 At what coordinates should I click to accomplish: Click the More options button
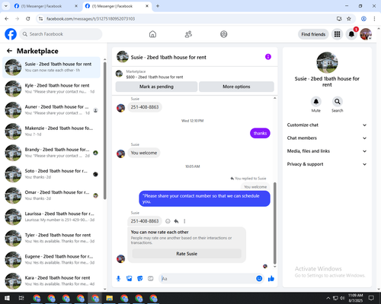(x=236, y=87)
